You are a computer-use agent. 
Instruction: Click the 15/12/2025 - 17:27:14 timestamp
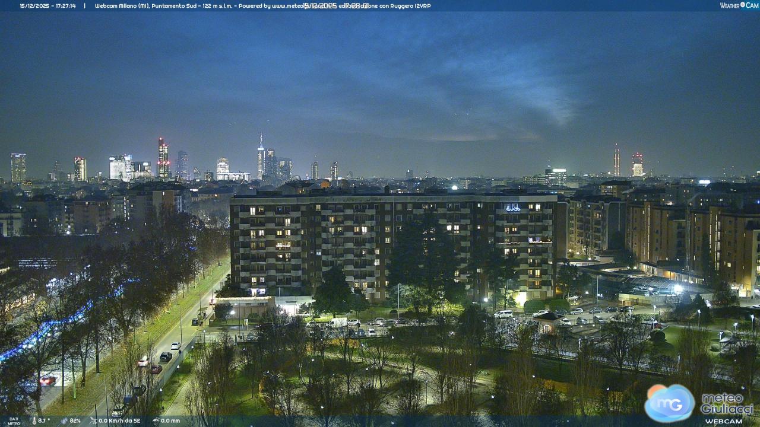point(47,6)
